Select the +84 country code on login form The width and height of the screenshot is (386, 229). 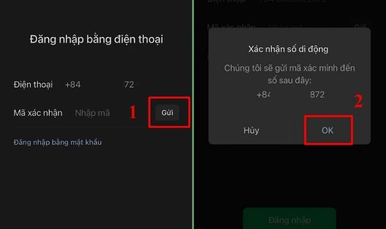coord(73,85)
